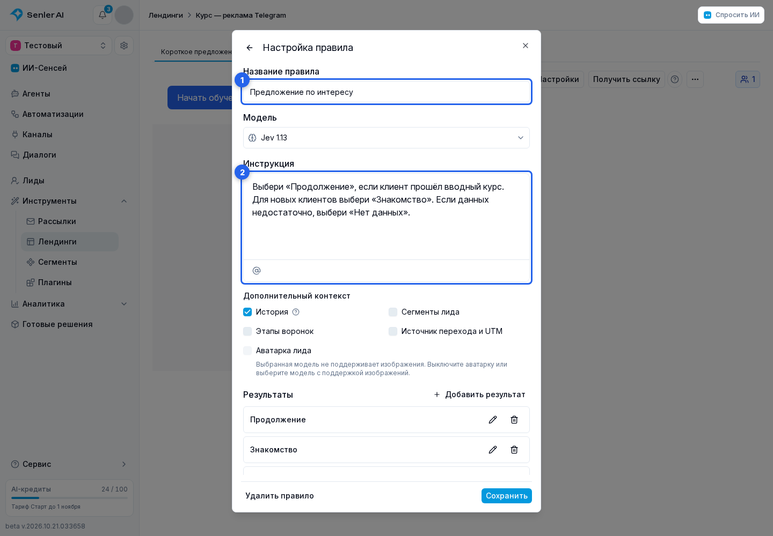Uncheck the История checkbox
773x536 pixels.
[x=247, y=312]
